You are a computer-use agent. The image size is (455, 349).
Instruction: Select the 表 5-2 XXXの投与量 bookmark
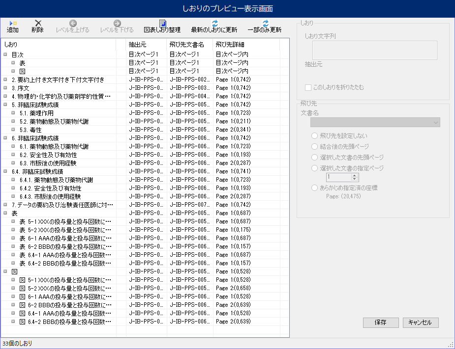pos(65,230)
